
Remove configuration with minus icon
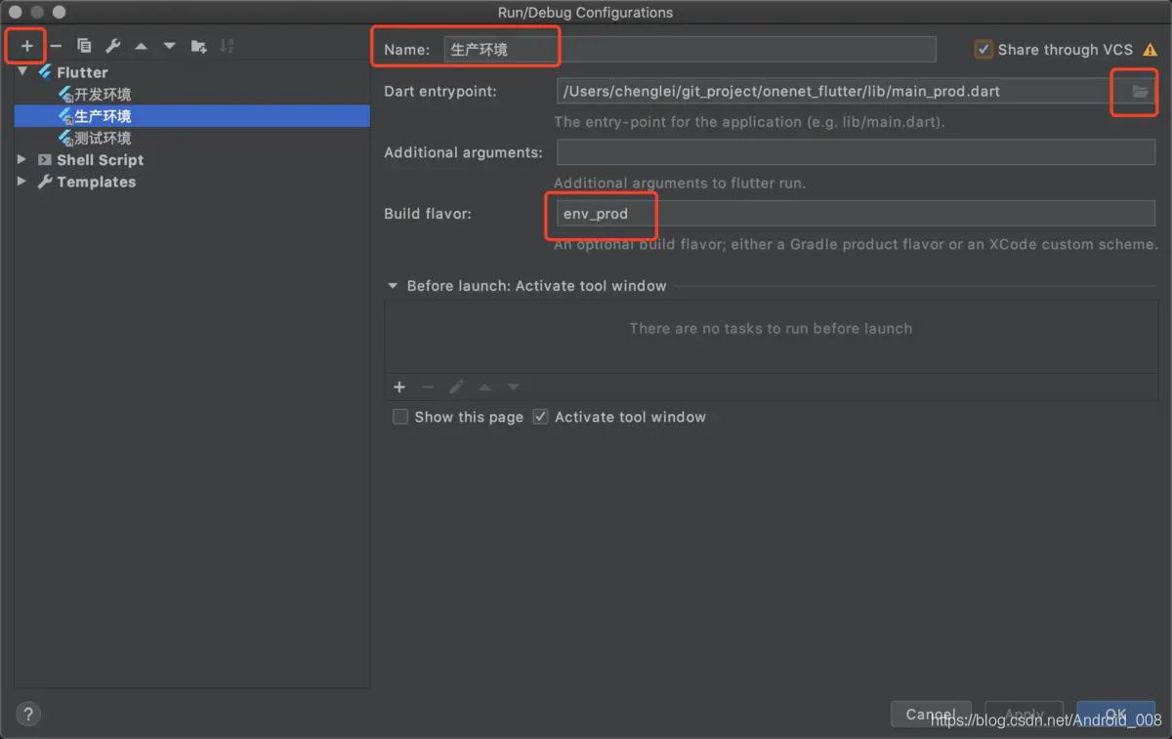(x=56, y=46)
